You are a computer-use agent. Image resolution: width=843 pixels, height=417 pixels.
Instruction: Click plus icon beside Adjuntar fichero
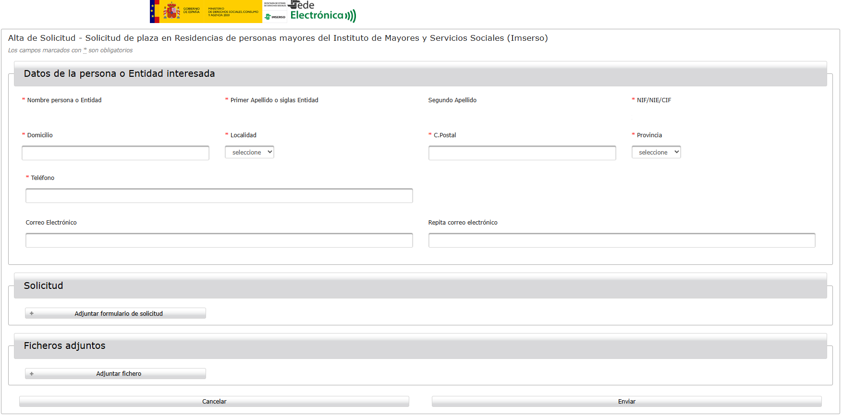[32, 373]
